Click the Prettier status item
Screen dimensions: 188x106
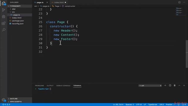coord(170,105)
